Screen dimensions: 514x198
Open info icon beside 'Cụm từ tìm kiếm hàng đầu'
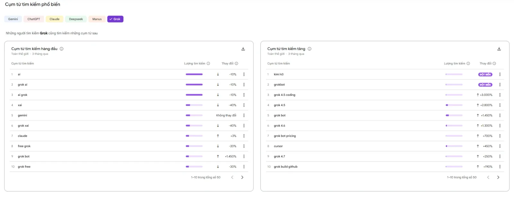click(x=62, y=49)
